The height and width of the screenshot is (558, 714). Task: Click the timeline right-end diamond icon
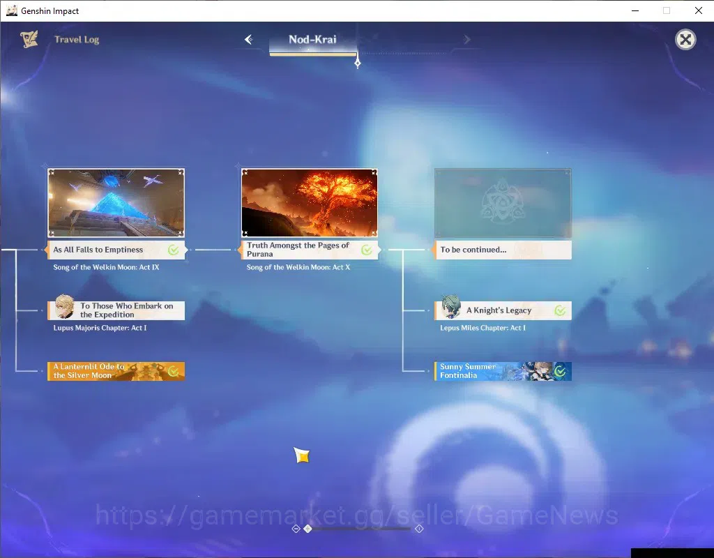pos(419,529)
